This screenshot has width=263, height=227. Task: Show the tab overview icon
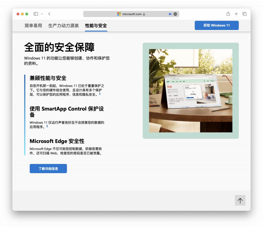pos(245,14)
